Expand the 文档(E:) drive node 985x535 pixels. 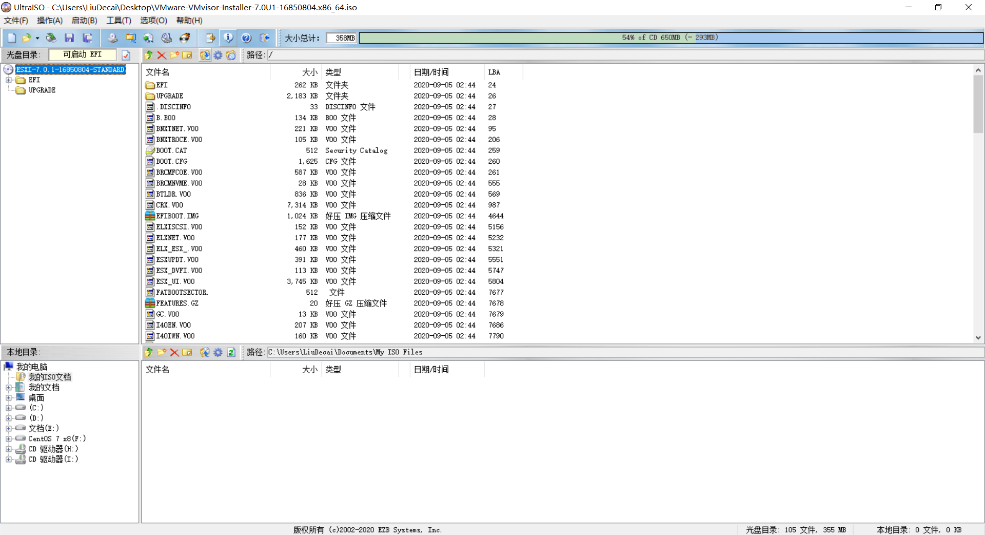tap(8, 429)
